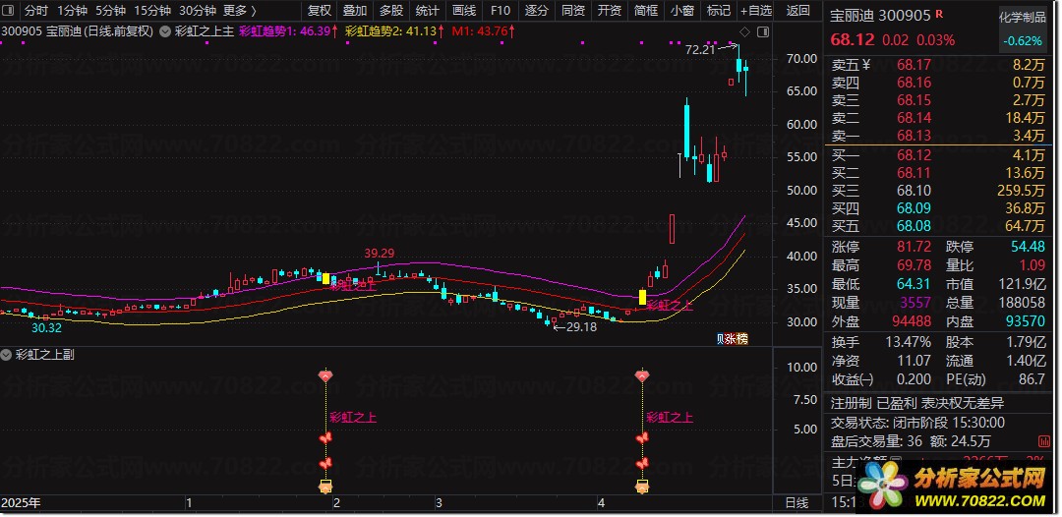Click the 画线 drawing tool button
1062x517 pixels.
464,11
